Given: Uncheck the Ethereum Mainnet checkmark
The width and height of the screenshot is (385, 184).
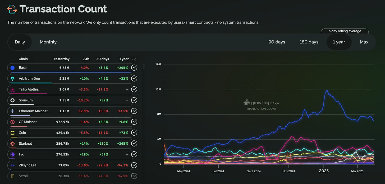Looking at the screenshot, I should (x=134, y=111).
